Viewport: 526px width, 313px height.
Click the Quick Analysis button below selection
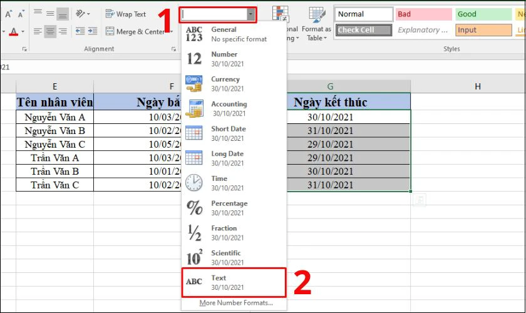click(x=420, y=200)
